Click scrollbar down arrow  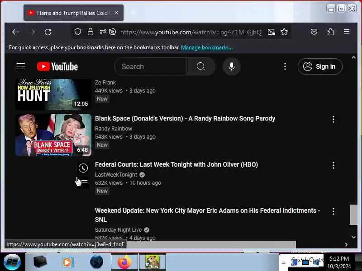click(x=353, y=237)
